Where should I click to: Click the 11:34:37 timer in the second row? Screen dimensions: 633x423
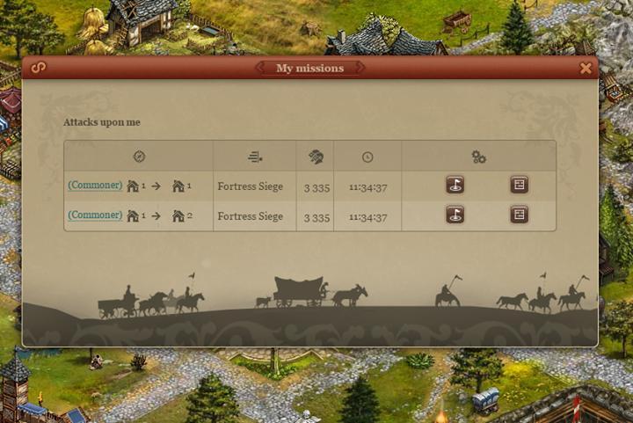(x=368, y=218)
